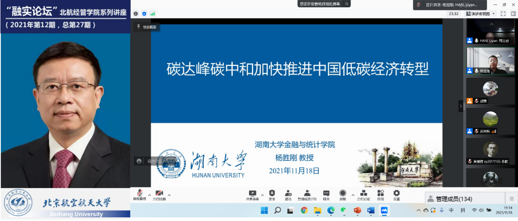Viewport: 518px width, 221px height.
Task: Collapse the participant video strip with side arrow
Action: [x=461, y=106]
